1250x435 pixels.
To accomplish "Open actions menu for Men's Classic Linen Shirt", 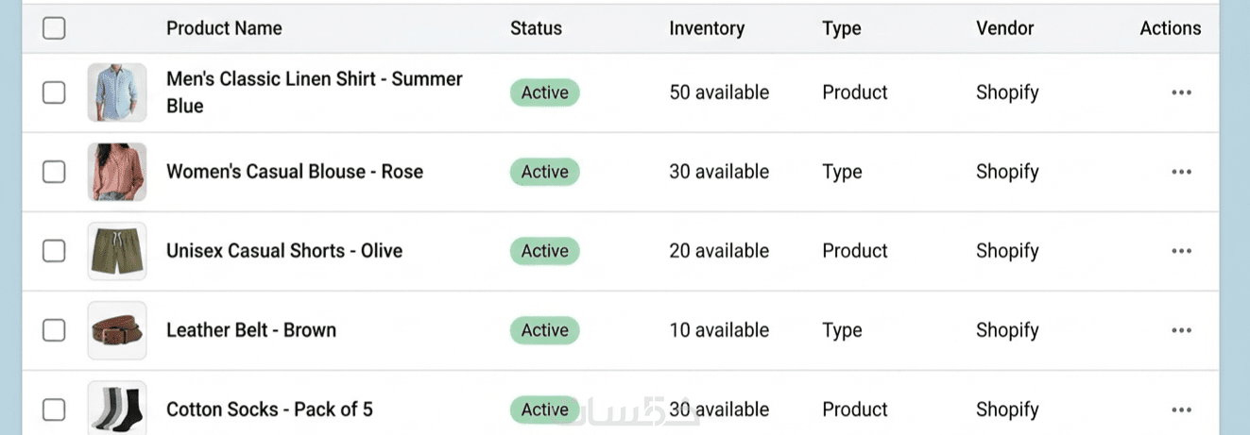I will click(1180, 92).
